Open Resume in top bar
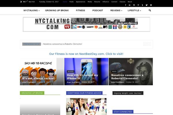 [97, 2]
